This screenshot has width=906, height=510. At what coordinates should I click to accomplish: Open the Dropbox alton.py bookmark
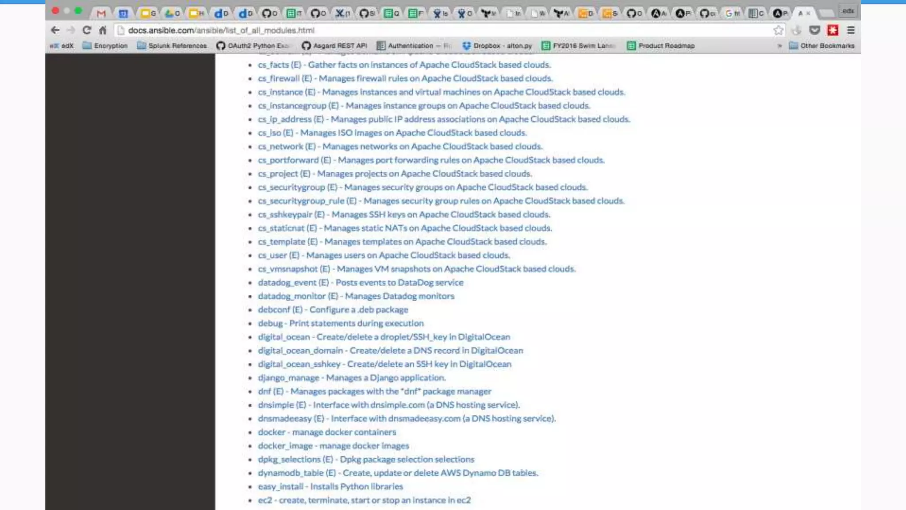click(497, 46)
